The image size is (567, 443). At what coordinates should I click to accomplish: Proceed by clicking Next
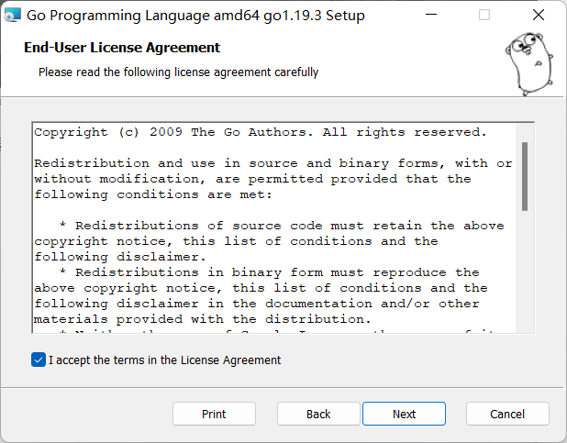405,414
